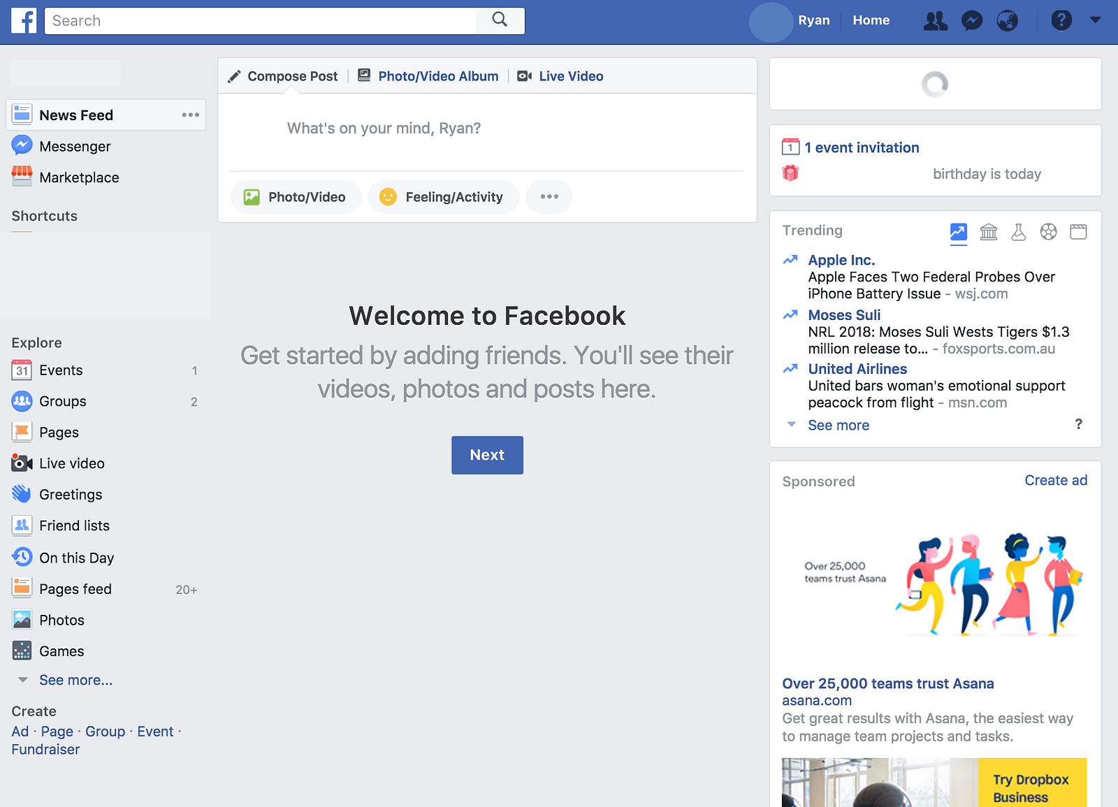Image resolution: width=1118 pixels, height=807 pixels.
Task: Open Groups in Explore list
Action: coord(63,401)
